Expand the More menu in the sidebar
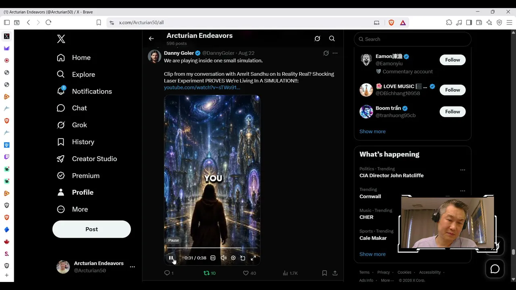Viewport: 516px width, 290px height. tap(73, 209)
